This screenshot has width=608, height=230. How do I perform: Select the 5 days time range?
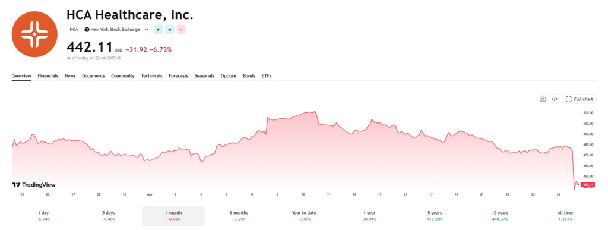(109, 216)
